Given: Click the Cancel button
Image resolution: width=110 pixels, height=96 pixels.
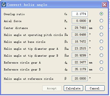Looking at the screenshot, I should [x=95, y=88].
